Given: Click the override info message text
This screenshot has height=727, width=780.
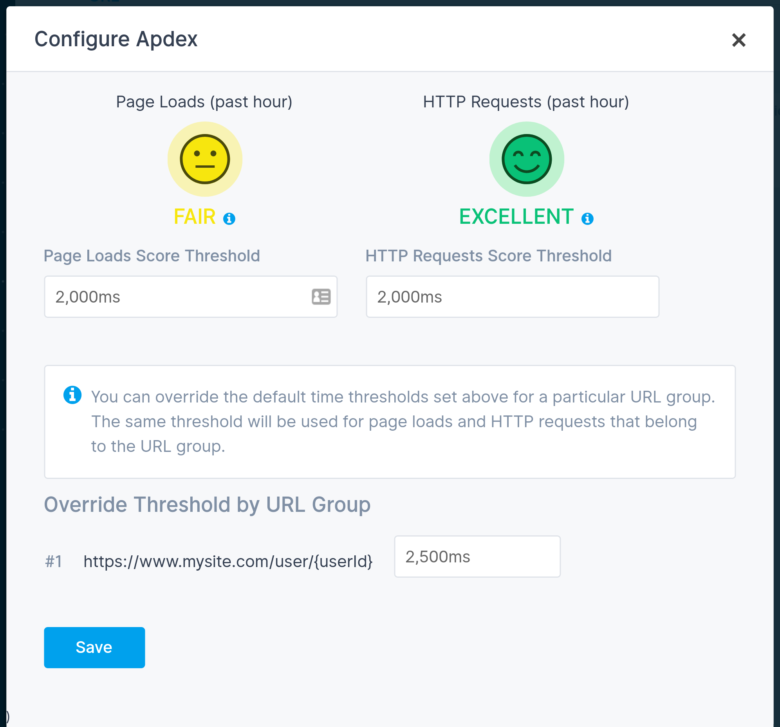Looking at the screenshot, I should click(x=403, y=421).
